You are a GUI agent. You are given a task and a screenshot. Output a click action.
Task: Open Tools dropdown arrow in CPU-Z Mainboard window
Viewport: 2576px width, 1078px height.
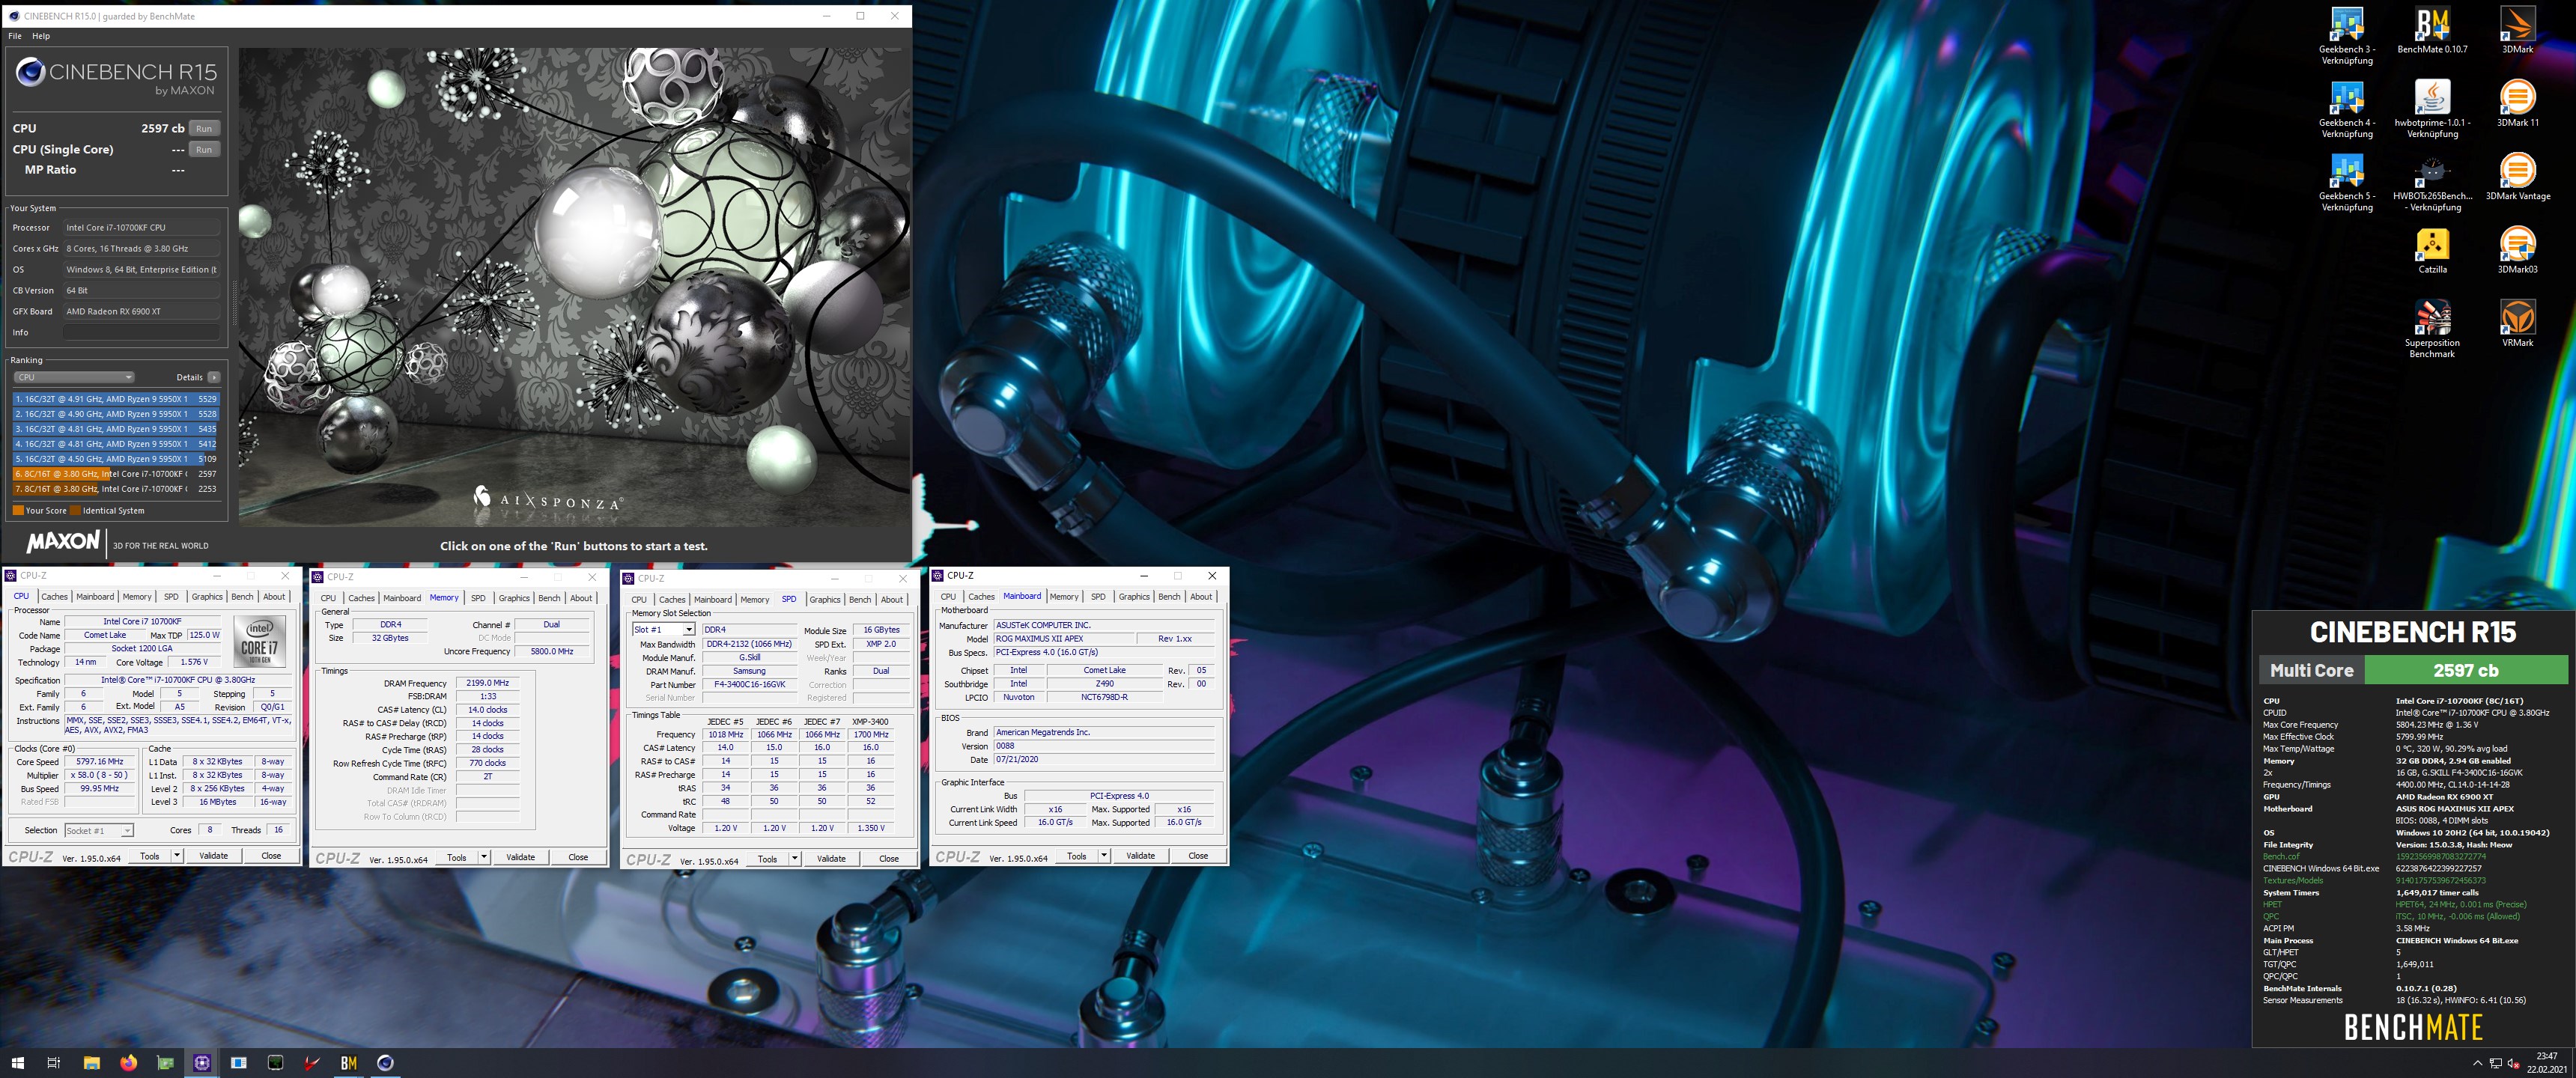click(1104, 855)
